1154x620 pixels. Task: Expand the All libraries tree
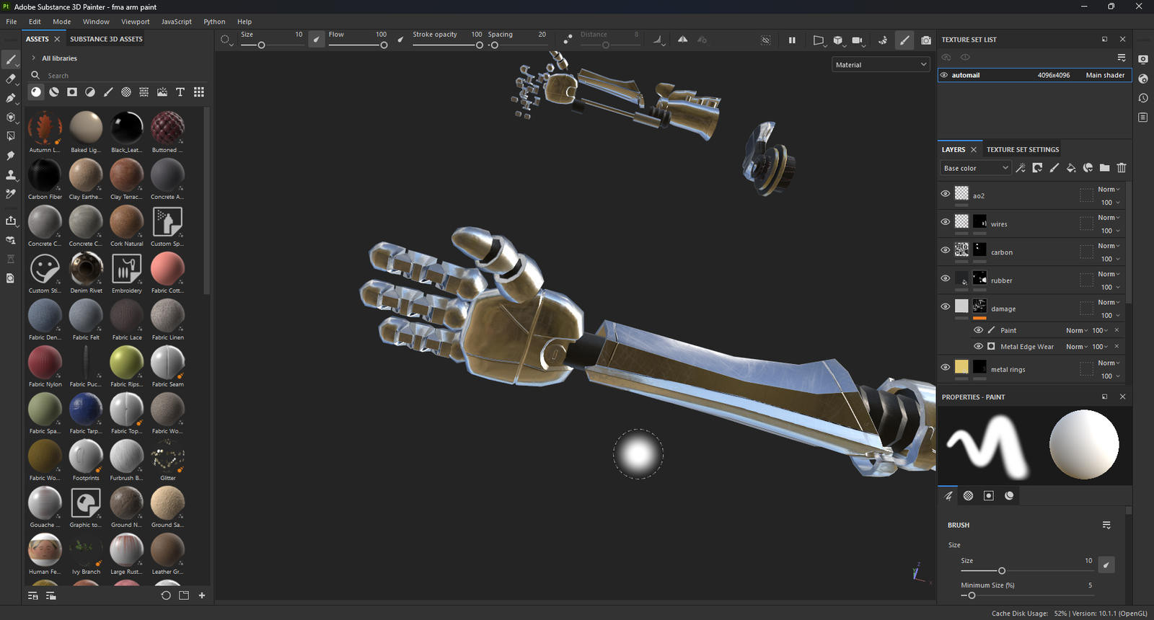33,58
